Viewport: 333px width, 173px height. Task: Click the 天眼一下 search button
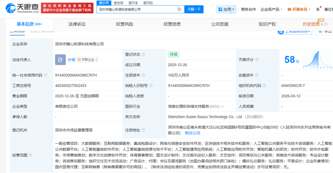click(193, 9)
